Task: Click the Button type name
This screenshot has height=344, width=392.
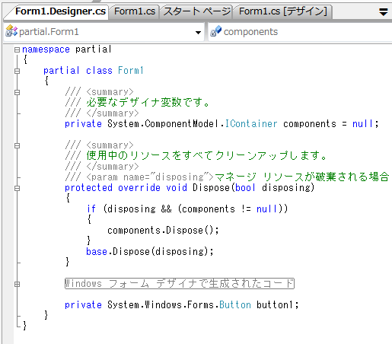Action: click(235, 304)
